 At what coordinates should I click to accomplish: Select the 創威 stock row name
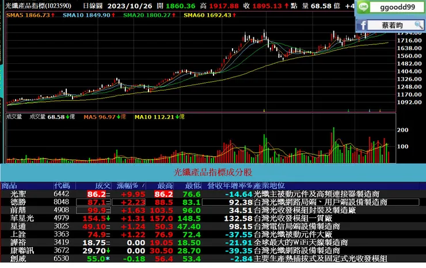[18, 258]
